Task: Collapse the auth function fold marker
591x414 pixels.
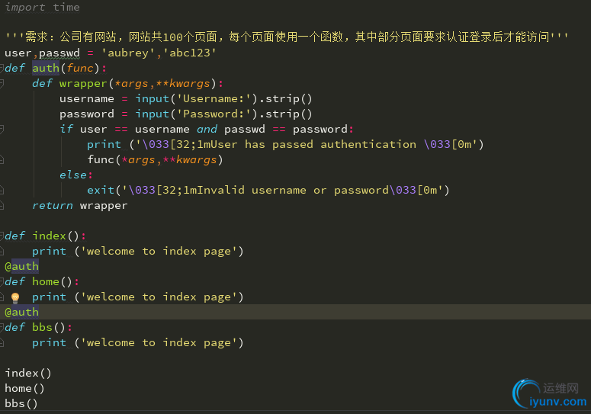Action: [2, 69]
